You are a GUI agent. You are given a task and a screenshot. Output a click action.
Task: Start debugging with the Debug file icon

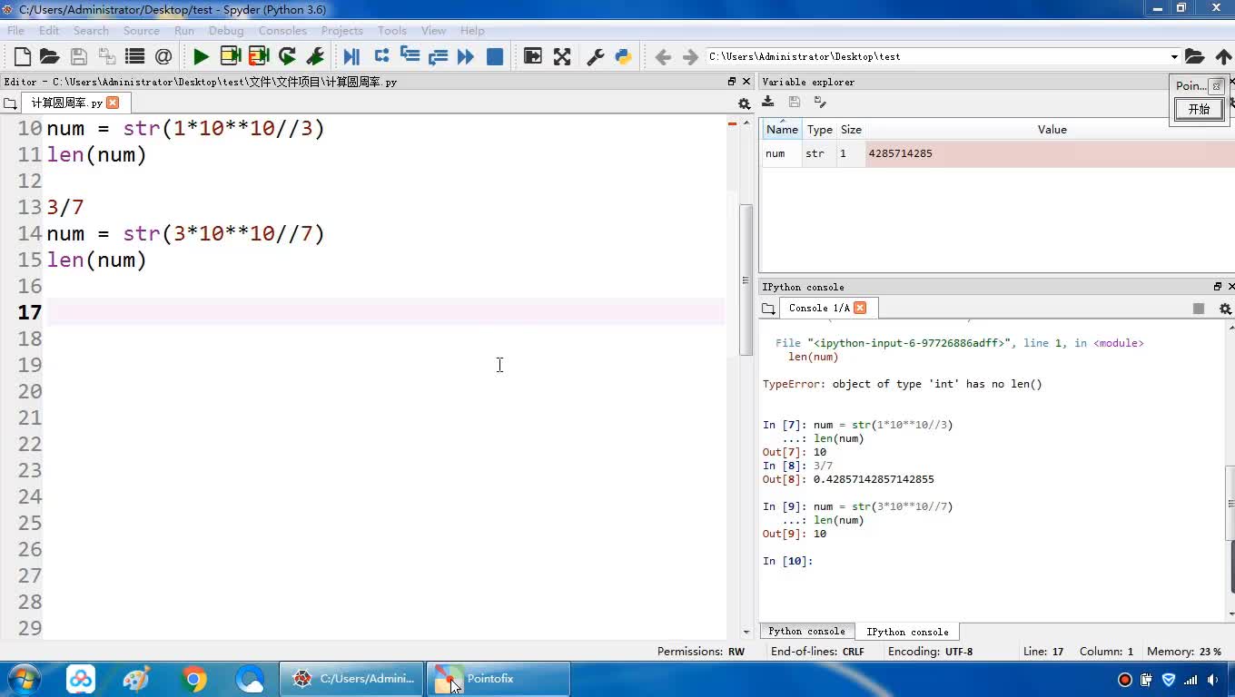(x=351, y=56)
